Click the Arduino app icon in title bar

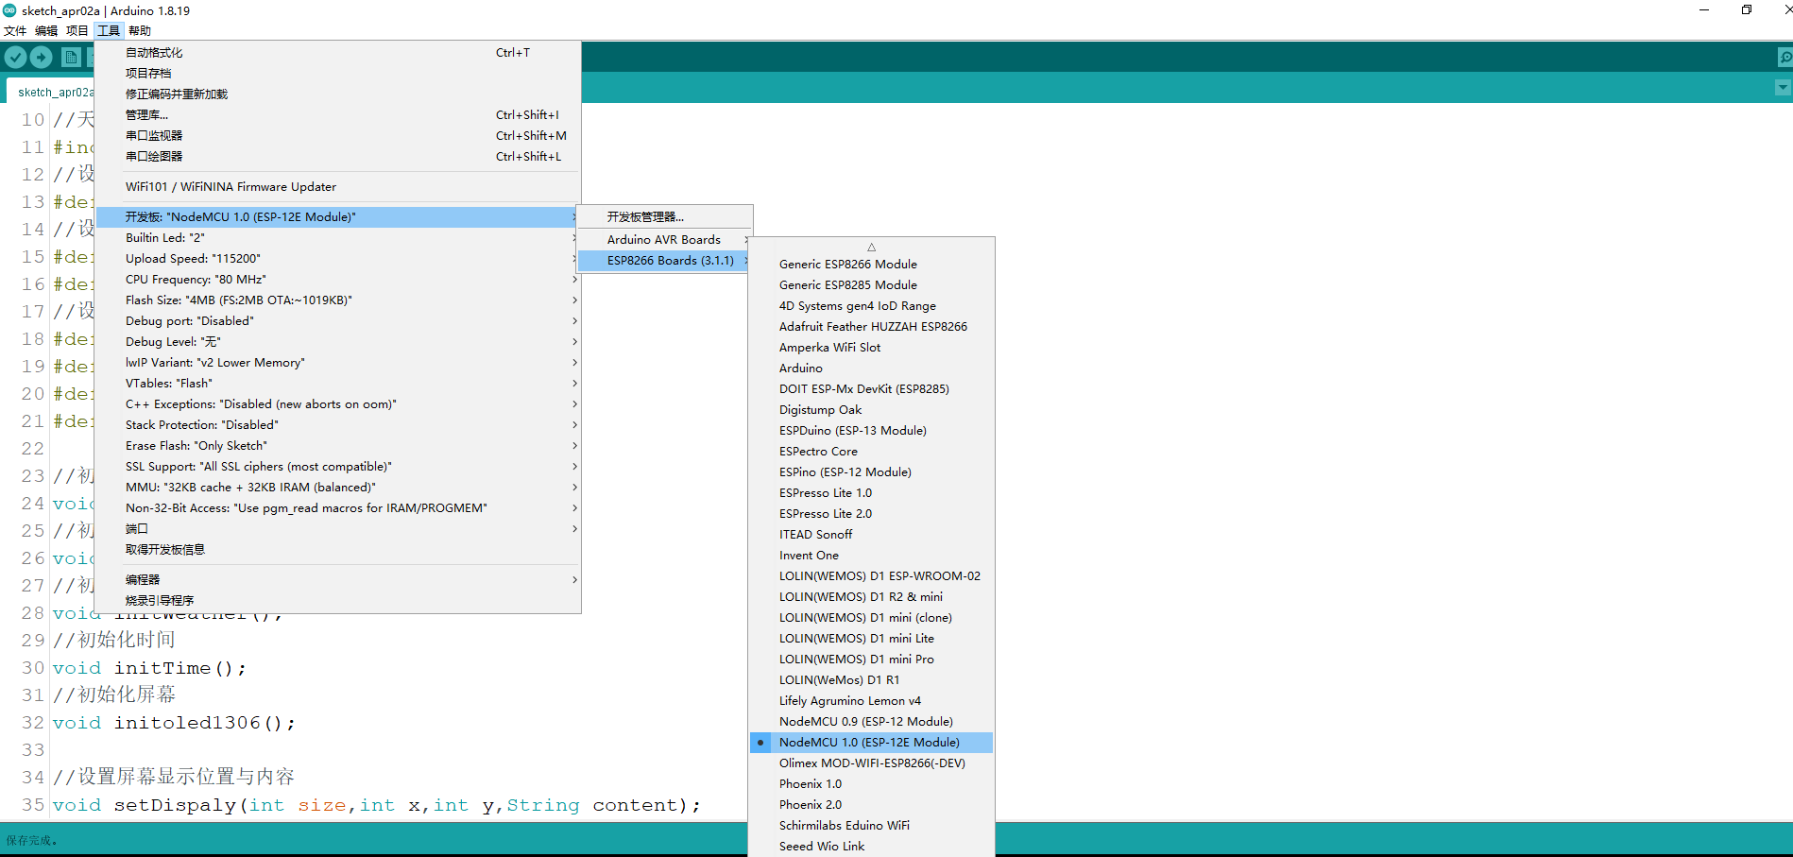9,10
